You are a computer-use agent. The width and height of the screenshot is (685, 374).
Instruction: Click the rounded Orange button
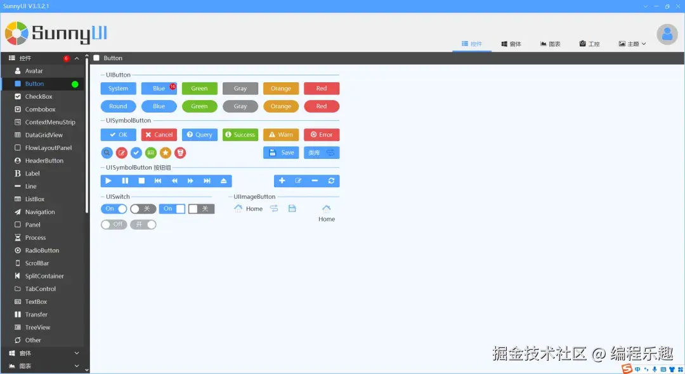coord(281,106)
